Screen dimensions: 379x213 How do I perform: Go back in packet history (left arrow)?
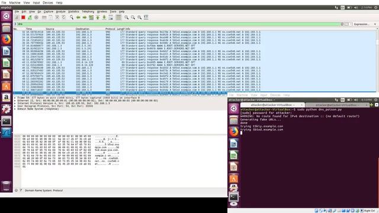click(78, 17)
